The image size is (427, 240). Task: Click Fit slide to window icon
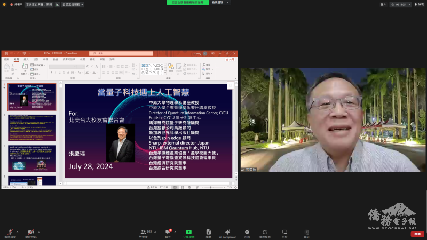coord(236,187)
